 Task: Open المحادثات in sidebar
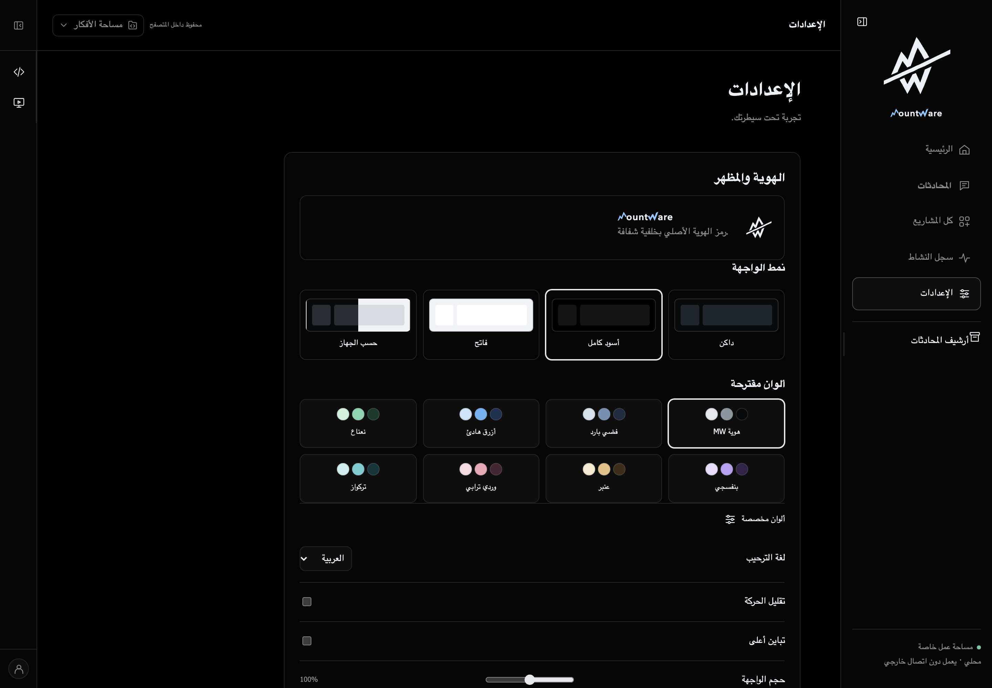point(917,186)
